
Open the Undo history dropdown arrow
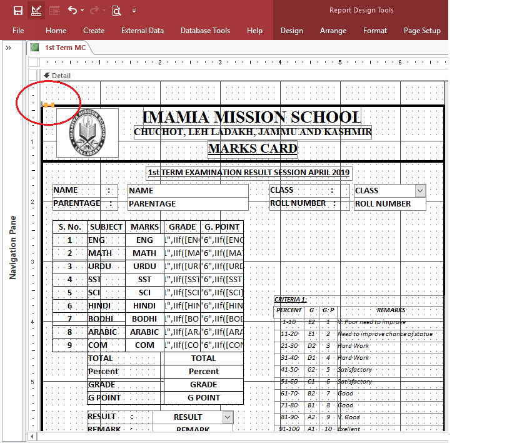[x=83, y=11]
